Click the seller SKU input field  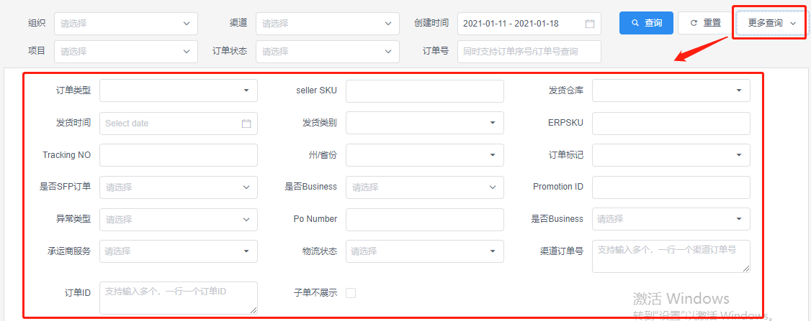pyautogui.click(x=425, y=90)
